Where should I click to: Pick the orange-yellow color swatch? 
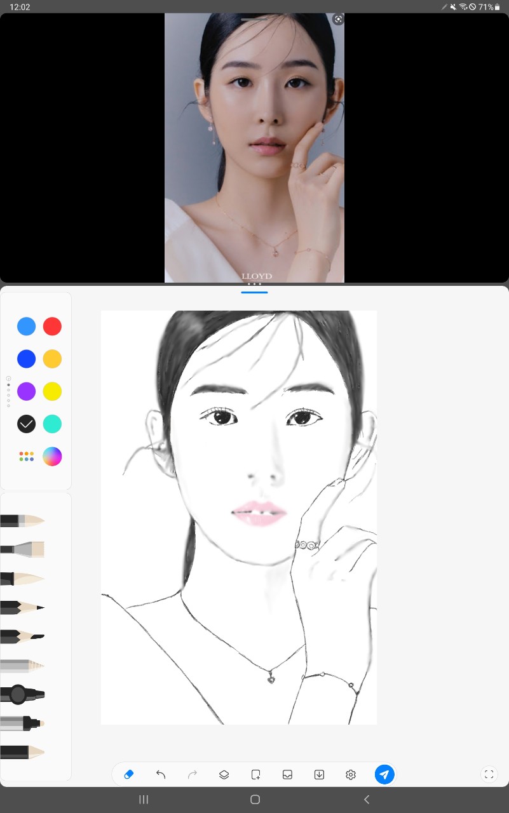[52, 359]
